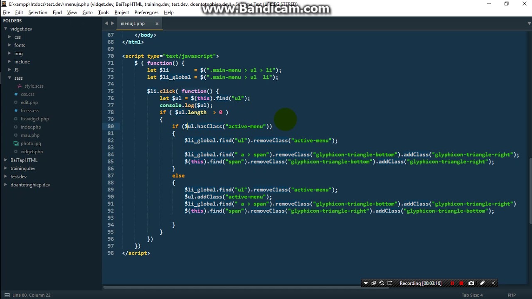Open mau.php file in sidebar
532x299 pixels.
point(30,135)
